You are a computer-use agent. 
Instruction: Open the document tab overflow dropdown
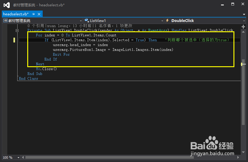click(x=244, y=14)
